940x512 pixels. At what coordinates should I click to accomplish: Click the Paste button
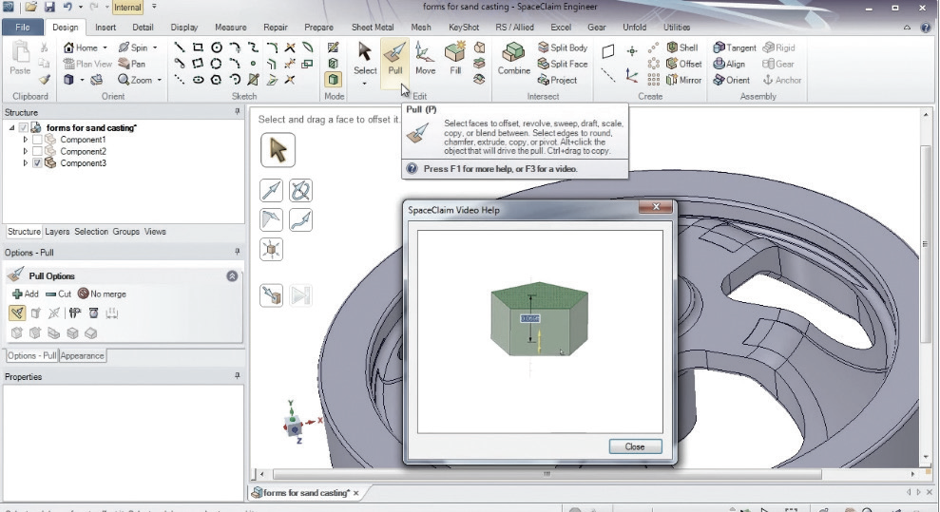[20, 59]
